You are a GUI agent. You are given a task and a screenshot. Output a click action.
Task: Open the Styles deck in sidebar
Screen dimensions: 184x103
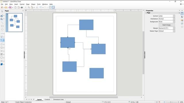[x=182, y=17]
